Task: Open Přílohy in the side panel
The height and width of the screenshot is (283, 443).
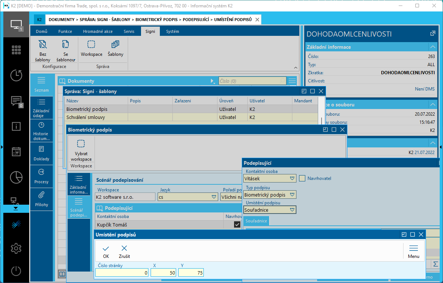Action: (41, 199)
